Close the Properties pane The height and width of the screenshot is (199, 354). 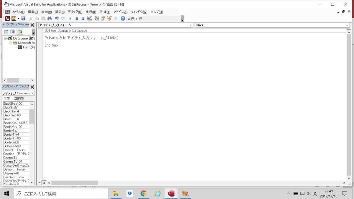point(32,87)
